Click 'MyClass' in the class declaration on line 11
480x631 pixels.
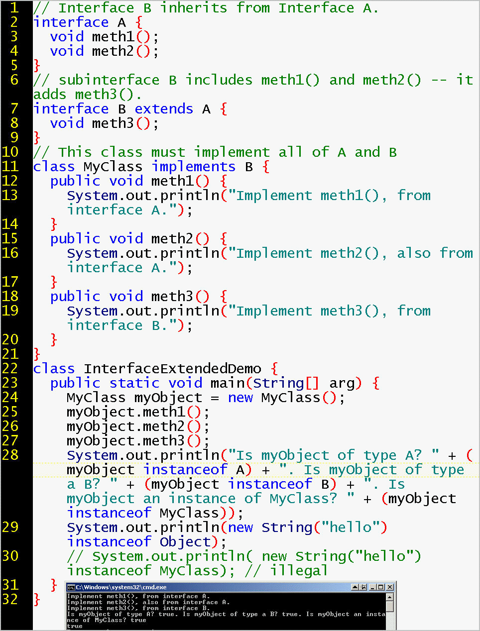point(113,167)
